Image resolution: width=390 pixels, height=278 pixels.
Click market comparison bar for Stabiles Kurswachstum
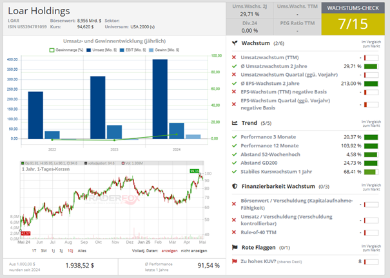371,172
